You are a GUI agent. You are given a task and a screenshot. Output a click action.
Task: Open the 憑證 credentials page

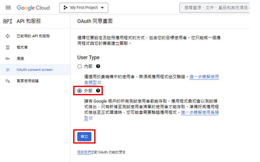click(20, 58)
